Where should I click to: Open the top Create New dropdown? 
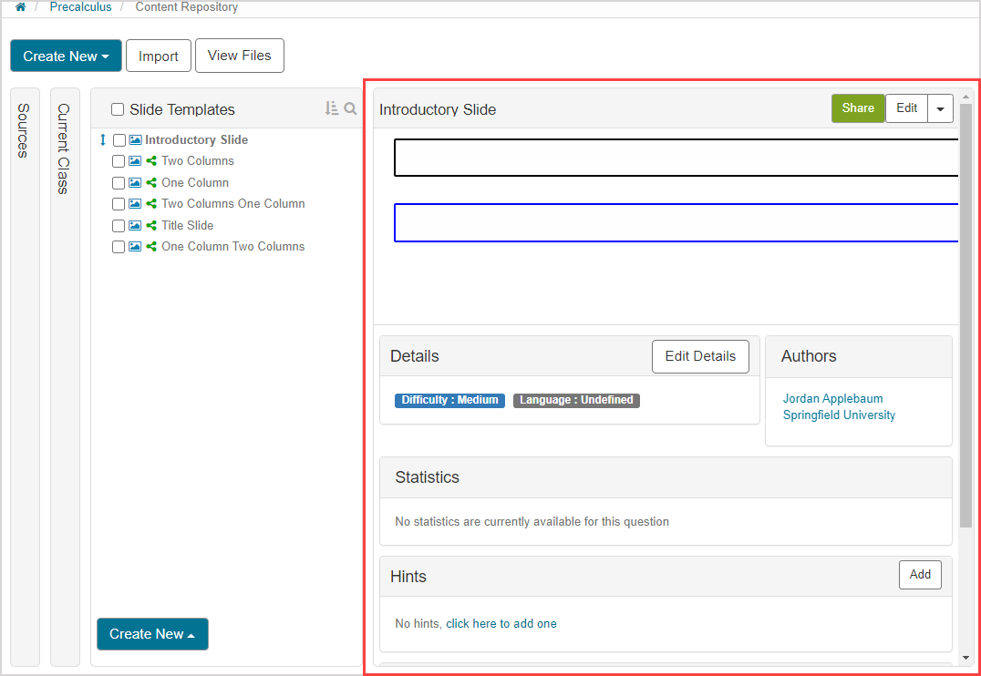(x=66, y=56)
